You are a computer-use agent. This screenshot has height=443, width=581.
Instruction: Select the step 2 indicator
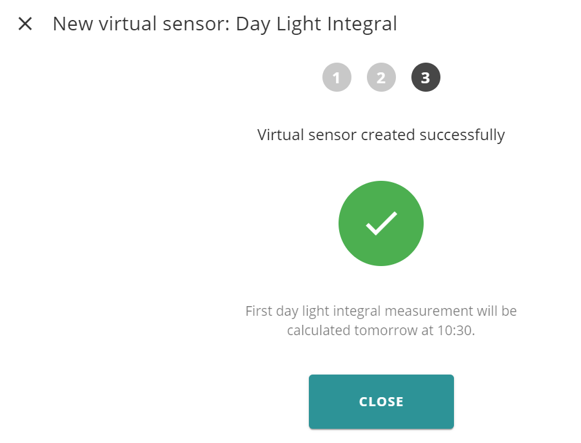(381, 77)
